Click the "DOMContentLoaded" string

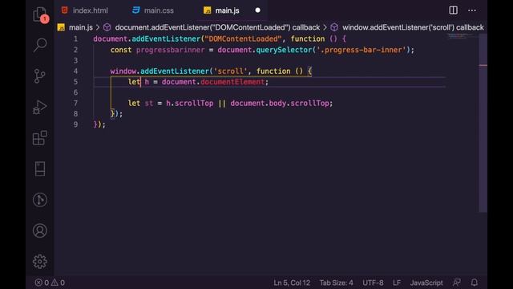tap(243, 39)
